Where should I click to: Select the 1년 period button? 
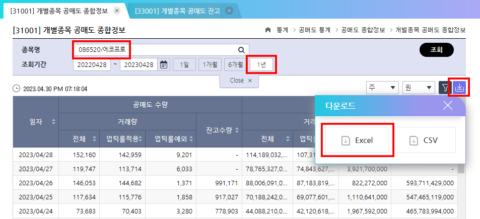coord(261,64)
